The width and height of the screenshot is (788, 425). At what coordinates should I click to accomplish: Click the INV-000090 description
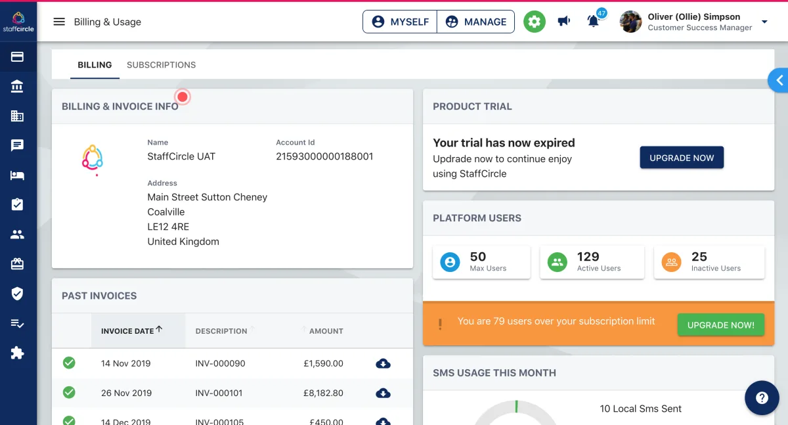(220, 363)
